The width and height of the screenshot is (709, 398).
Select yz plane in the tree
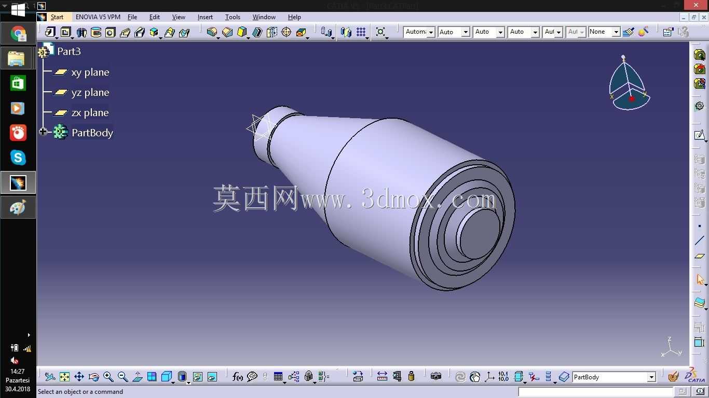(x=90, y=92)
